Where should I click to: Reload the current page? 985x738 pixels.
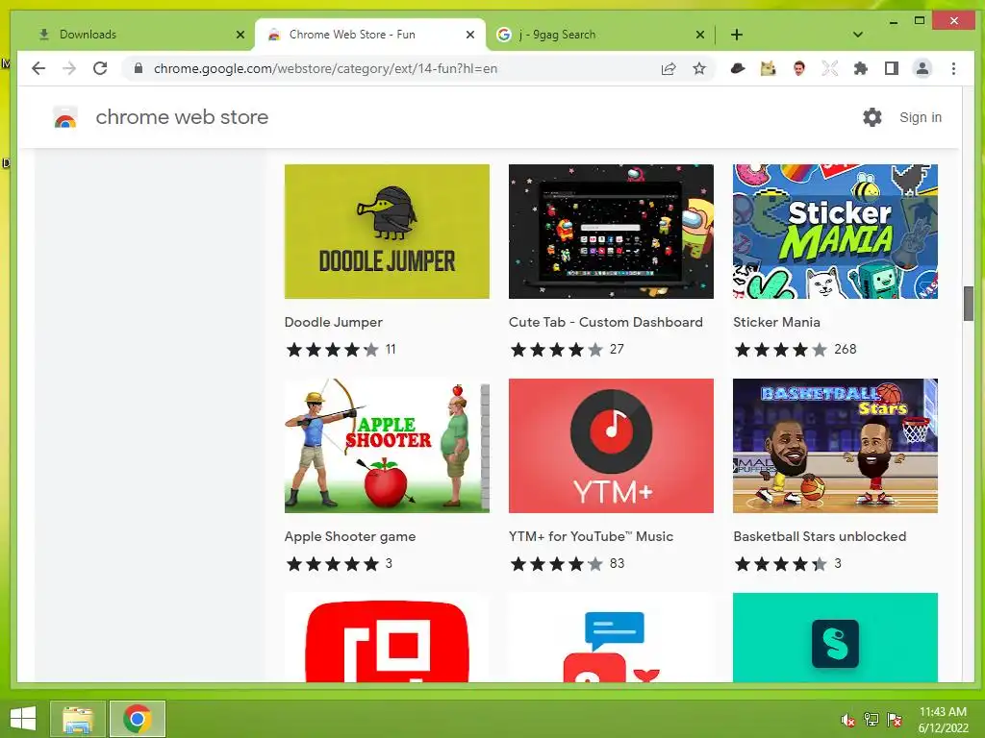click(100, 68)
